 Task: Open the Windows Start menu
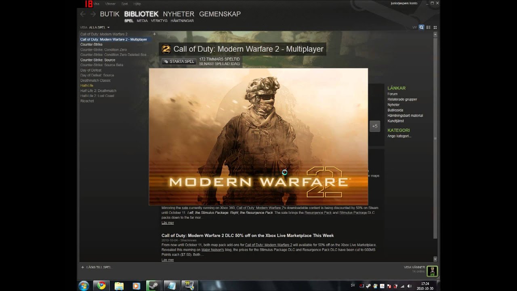[x=84, y=286]
